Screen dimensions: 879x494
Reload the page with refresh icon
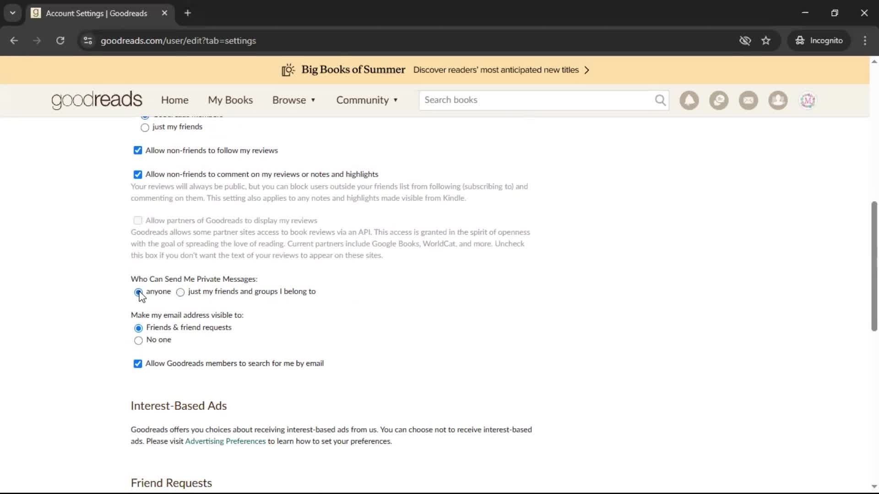[60, 41]
